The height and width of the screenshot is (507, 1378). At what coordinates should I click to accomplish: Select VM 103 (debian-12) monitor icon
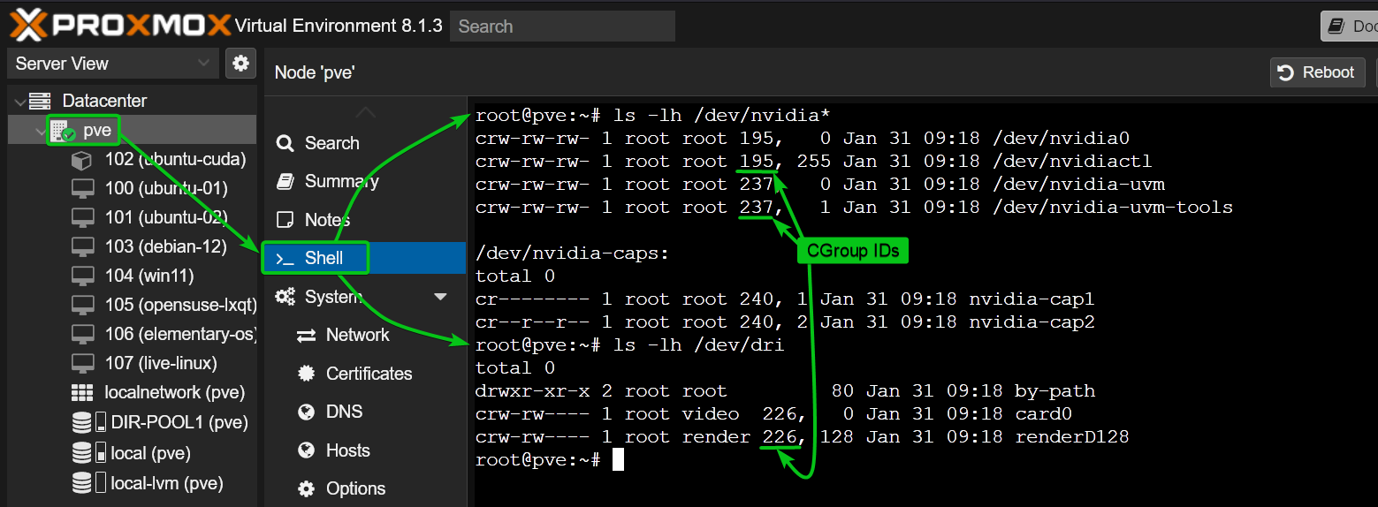(x=82, y=247)
